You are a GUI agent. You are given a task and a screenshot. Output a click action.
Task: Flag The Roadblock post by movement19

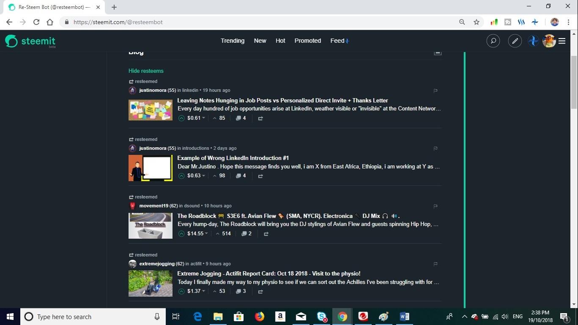[x=435, y=206]
